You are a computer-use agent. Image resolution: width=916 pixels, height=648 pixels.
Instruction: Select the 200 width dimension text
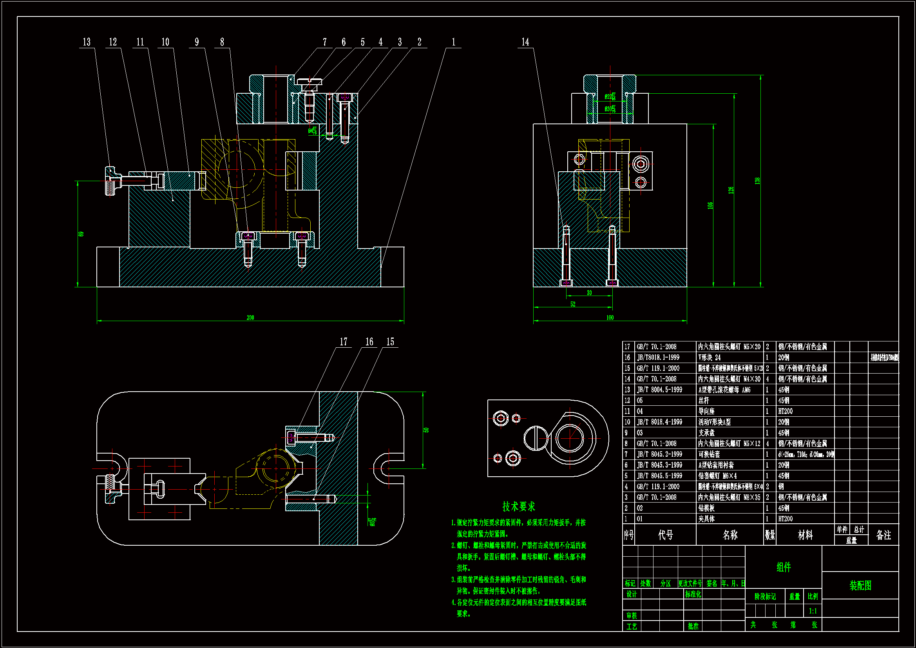click(250, 318)
